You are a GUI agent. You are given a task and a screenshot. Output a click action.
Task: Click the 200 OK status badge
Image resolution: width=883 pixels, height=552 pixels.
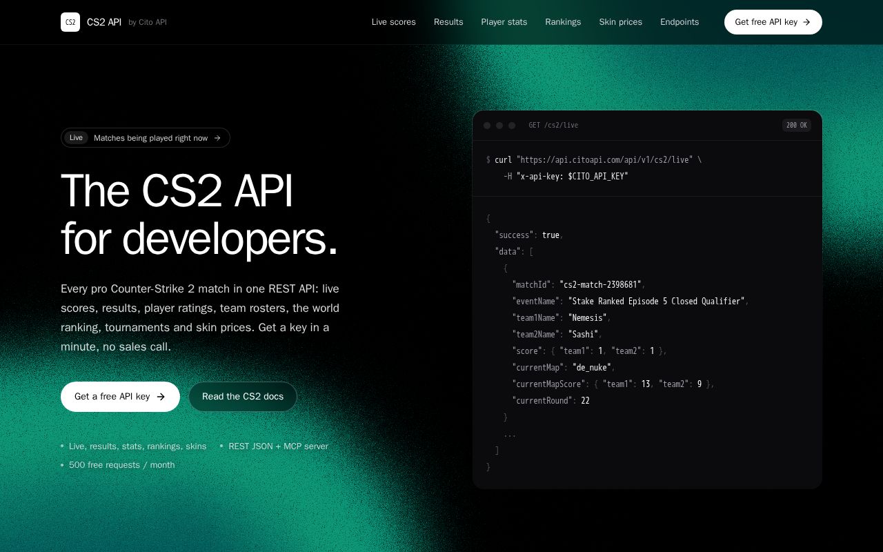point(797,126)
